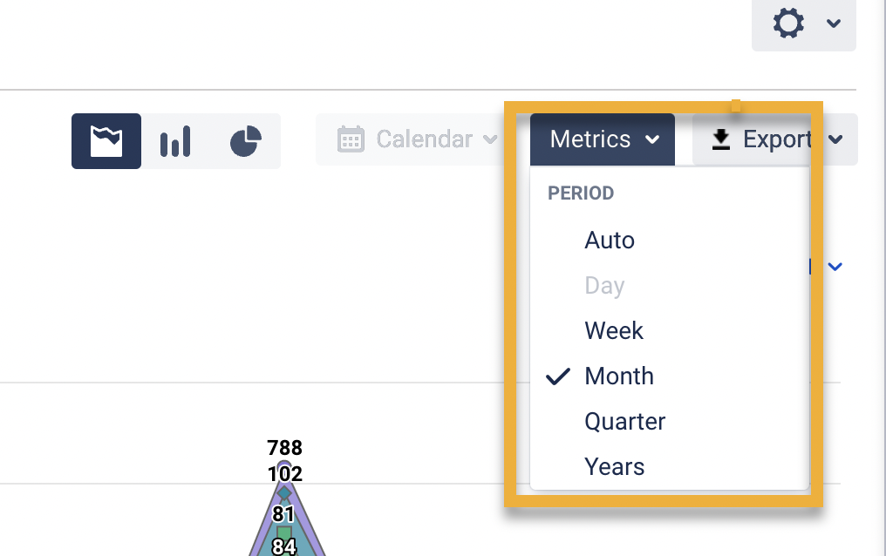Click the square marker below 81
Screen dimensions: 886x556
pyautogui.click(x=284, y=532)
